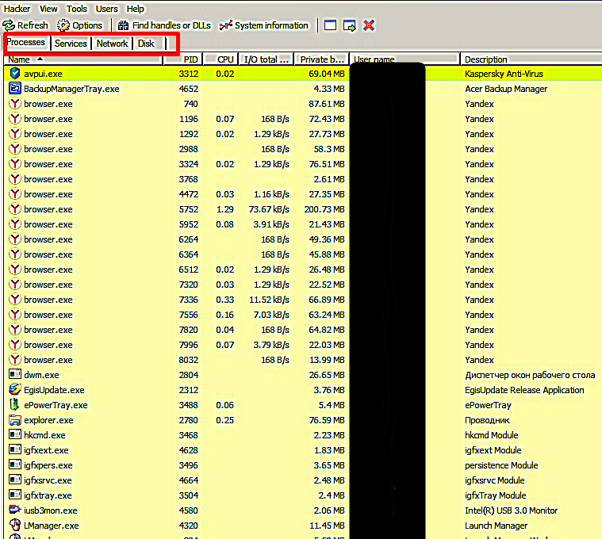This screenshot has height=539, width=602.
Task: Switch to the Processes tab
Action: [26, 42]
